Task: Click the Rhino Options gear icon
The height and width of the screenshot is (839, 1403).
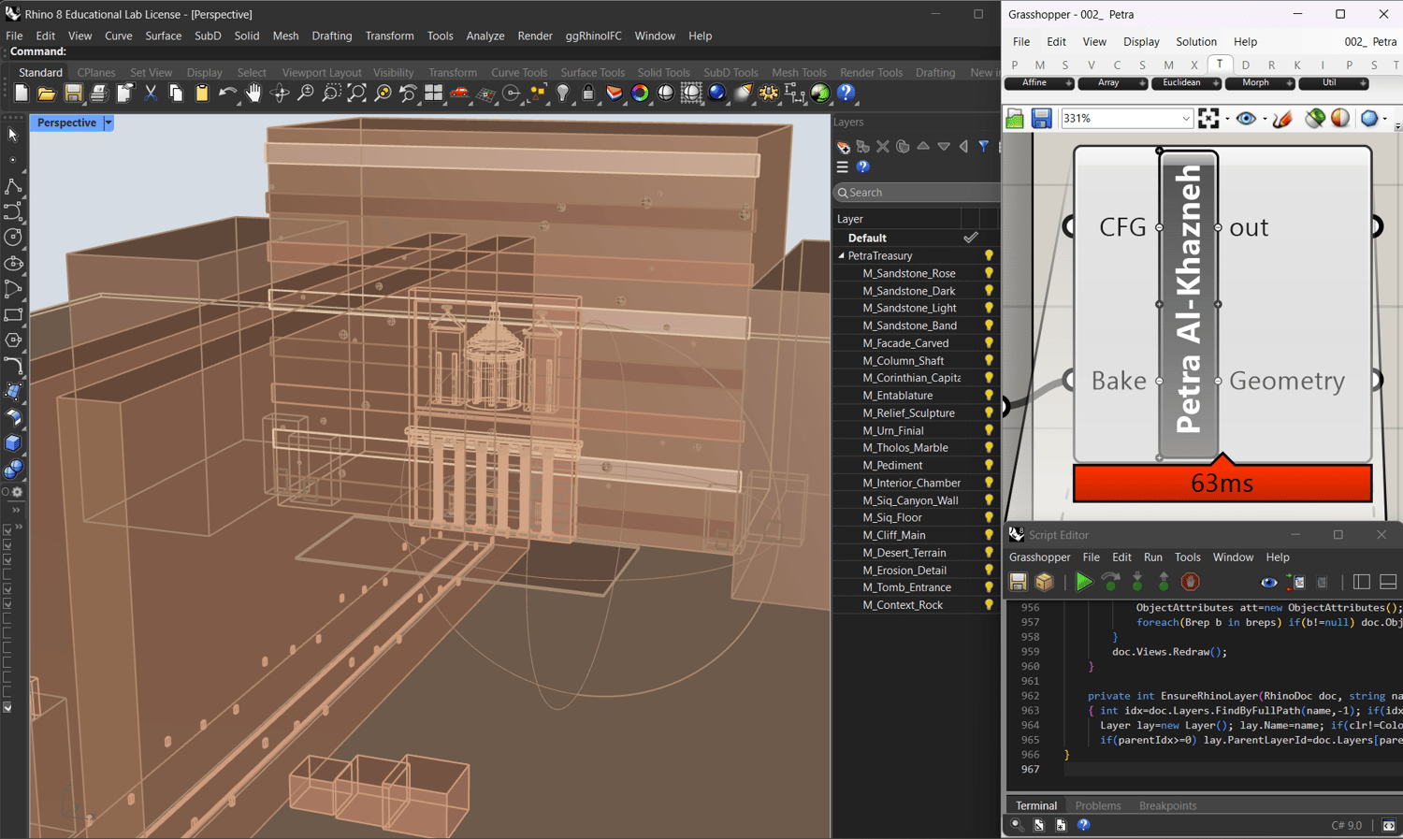Action: click(x=768, y=94)
